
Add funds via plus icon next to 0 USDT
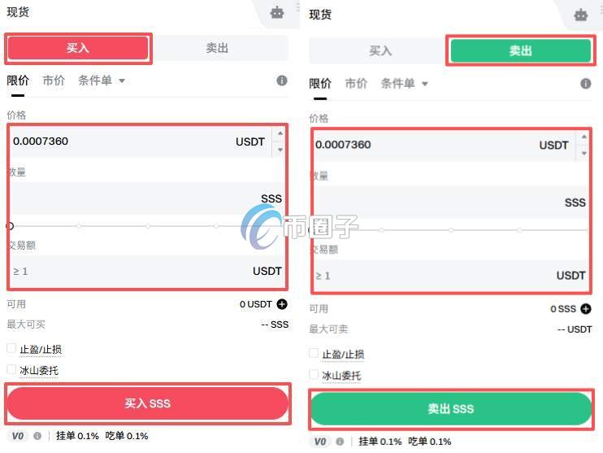click(282, 304)
